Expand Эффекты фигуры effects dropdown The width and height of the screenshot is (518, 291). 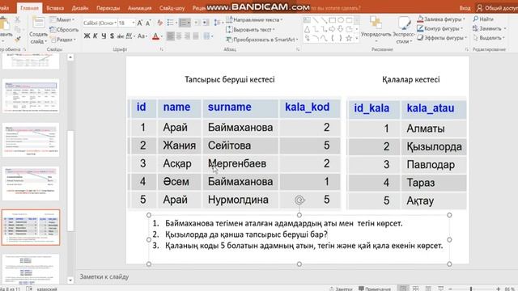466,38
